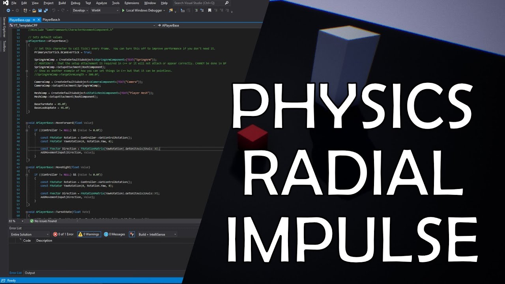Open the Test menu
505x284 pixels.
point(88,3)
